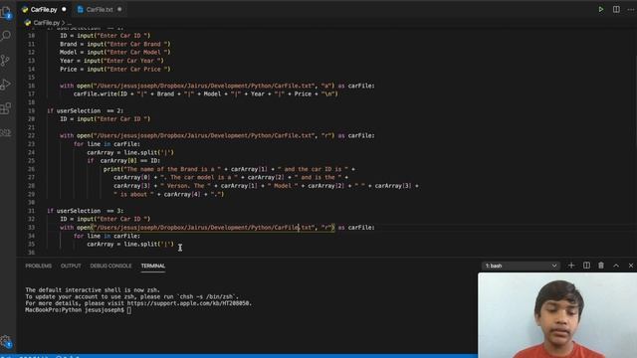Select the TERMINAL panel tab
Screen dimensions: 637x358
click(152, 266)
